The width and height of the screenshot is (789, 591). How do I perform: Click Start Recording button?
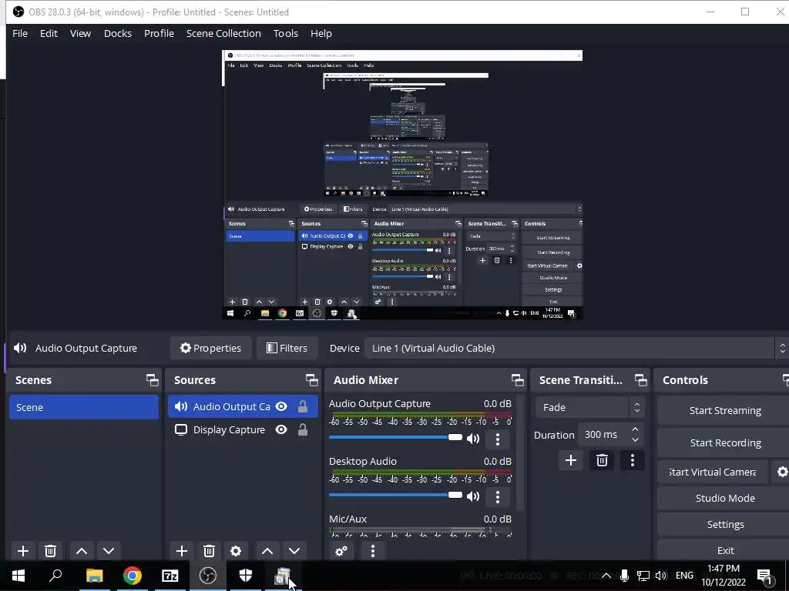tap(724, 442)
